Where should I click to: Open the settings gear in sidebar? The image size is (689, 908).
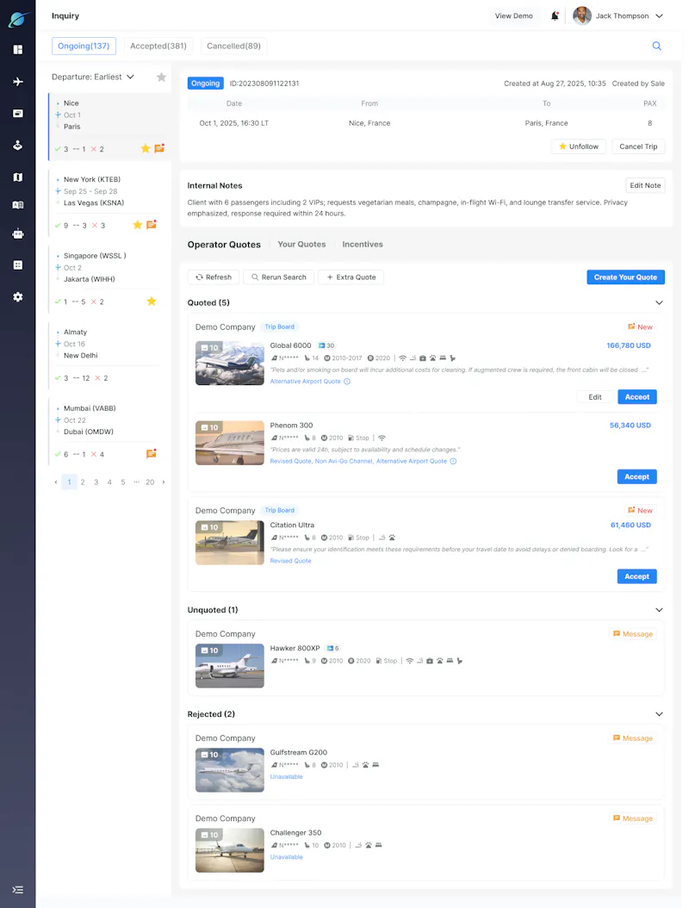(18, 297)
